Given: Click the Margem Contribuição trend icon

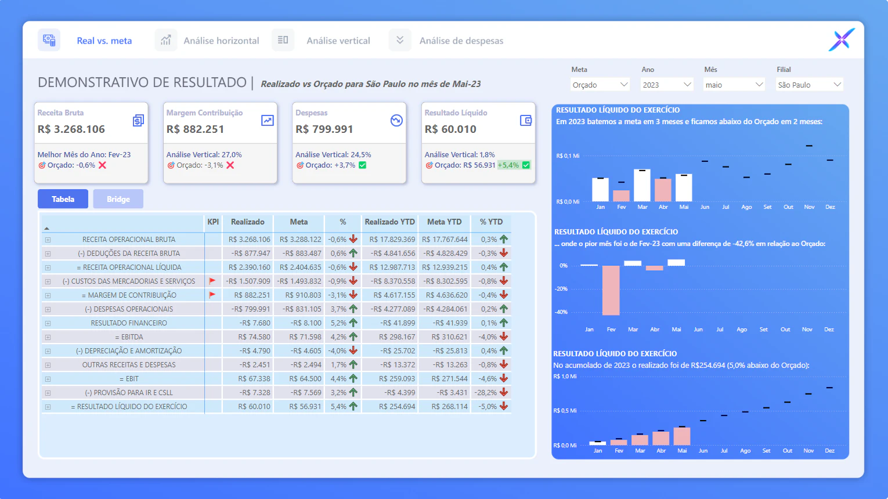Looking at the screenshot, I should pyautogui.click(x=268, y=120).
